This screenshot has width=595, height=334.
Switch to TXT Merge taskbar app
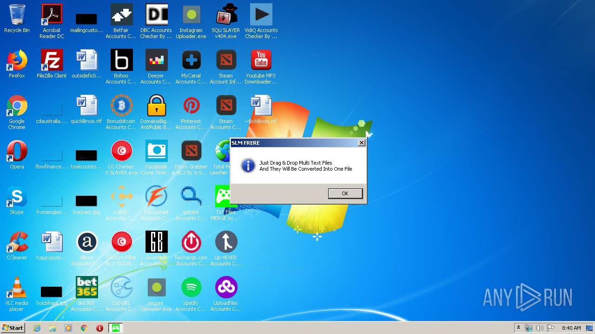click(x=116, y=328)
